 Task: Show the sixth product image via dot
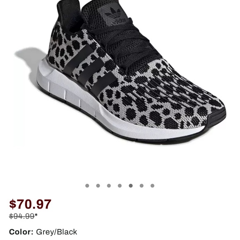point(142,186)
